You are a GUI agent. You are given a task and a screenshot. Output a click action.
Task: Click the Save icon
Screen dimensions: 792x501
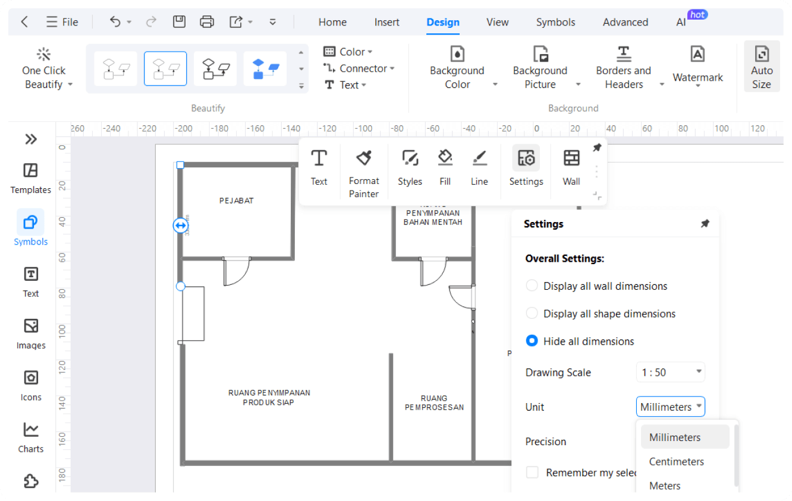[179, 22]
